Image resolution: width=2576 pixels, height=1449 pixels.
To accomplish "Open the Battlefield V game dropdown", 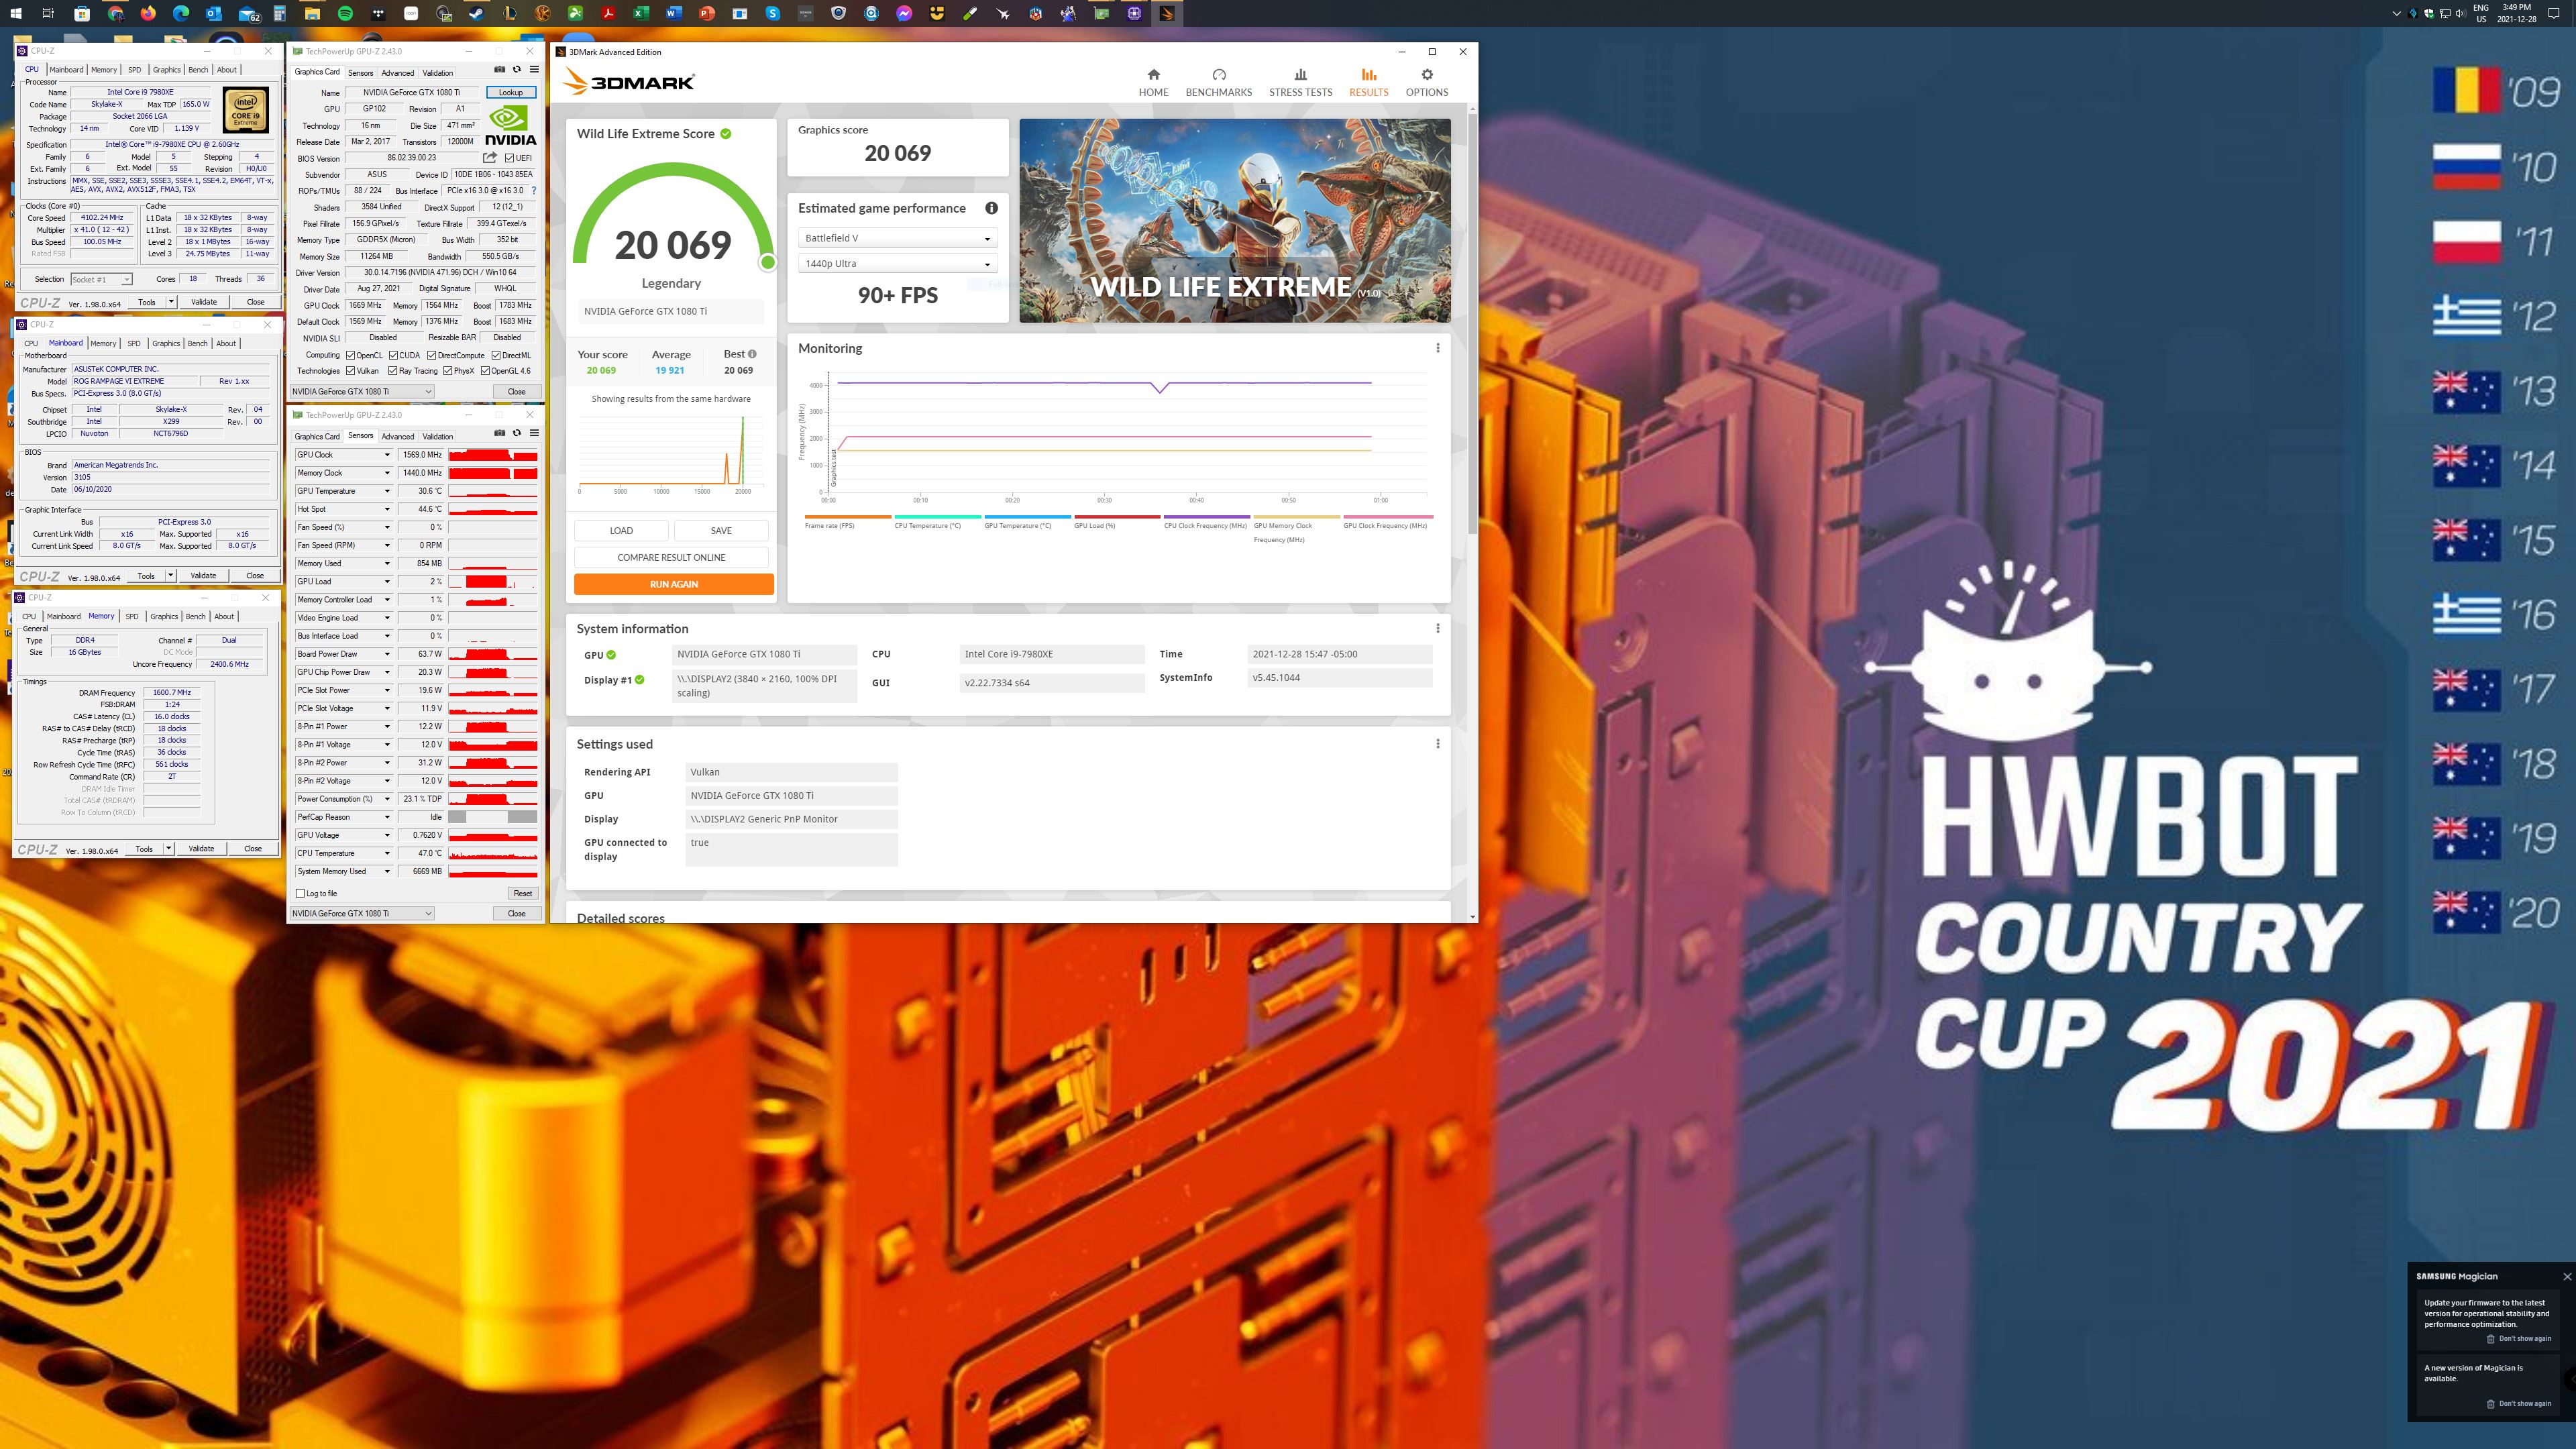I will (x=897, y=238).
